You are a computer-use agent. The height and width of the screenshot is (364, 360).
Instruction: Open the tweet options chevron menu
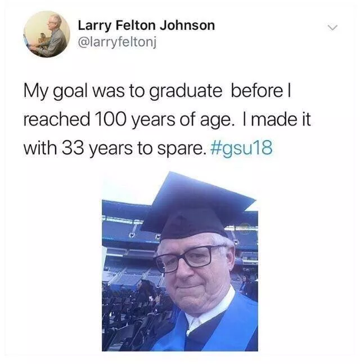point(332,28)
